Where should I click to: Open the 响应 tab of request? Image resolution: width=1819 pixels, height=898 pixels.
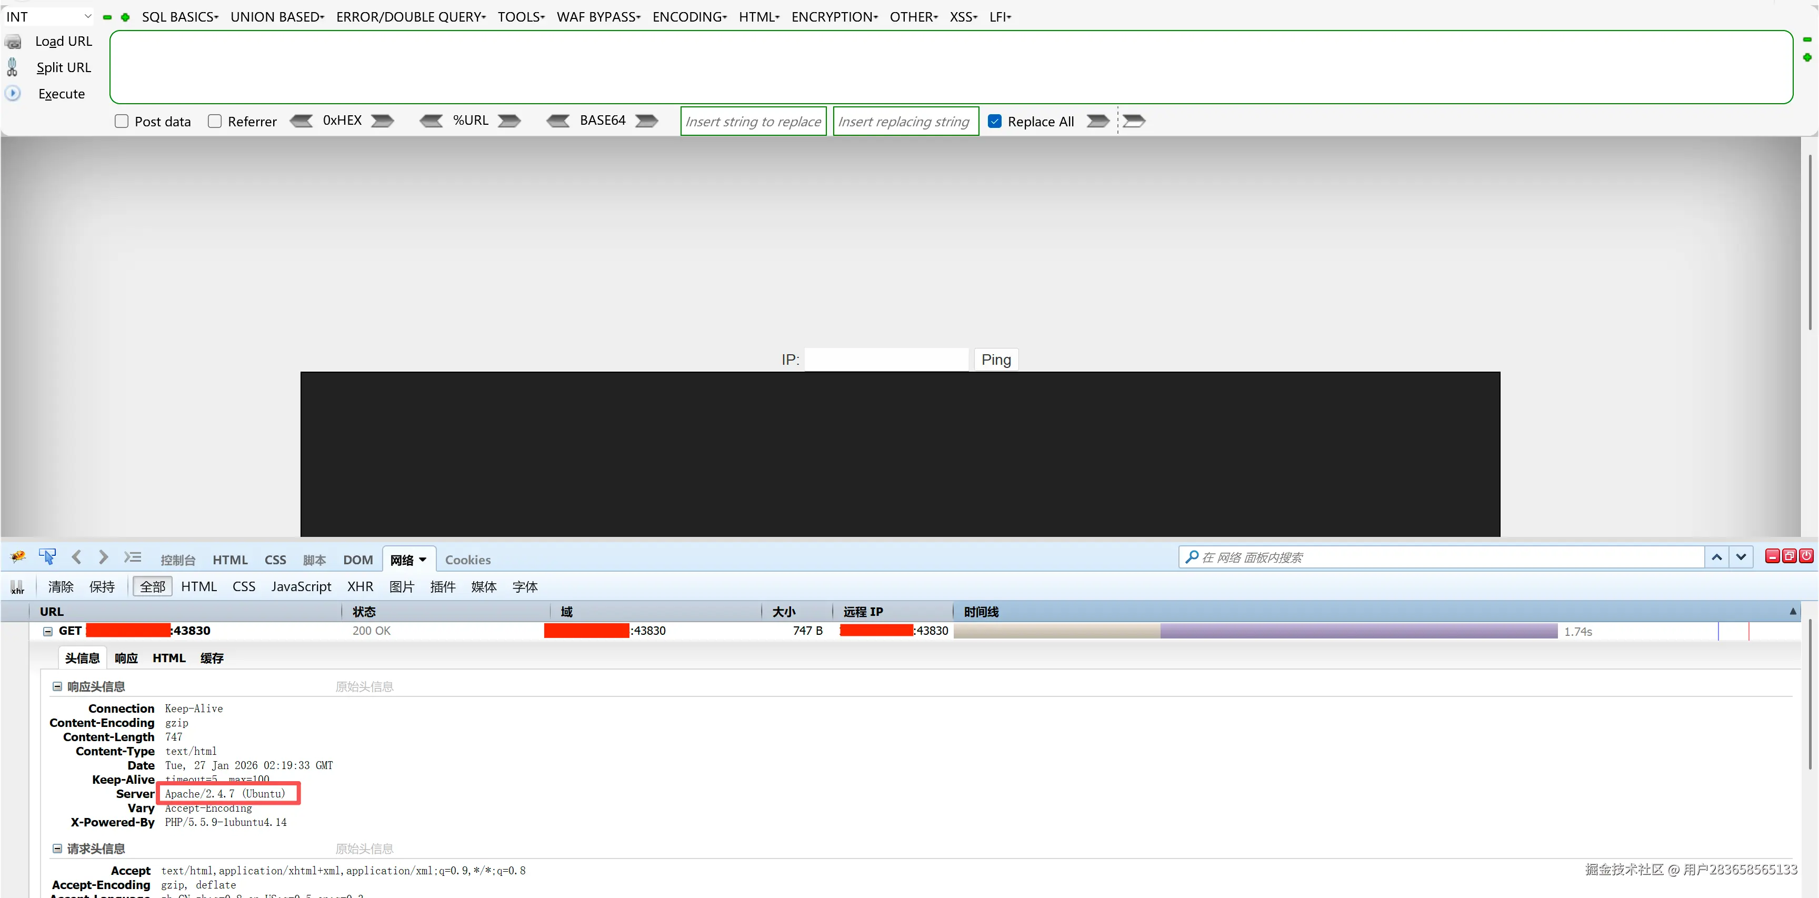[x=126, y=658]
